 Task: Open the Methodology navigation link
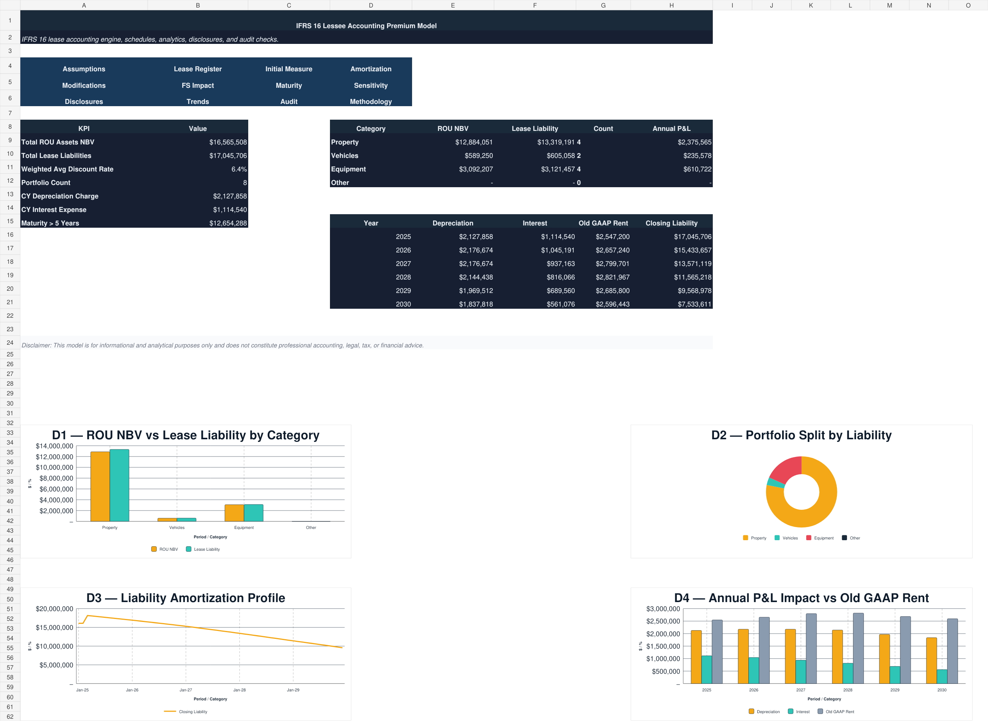click(x=371, y=102)
